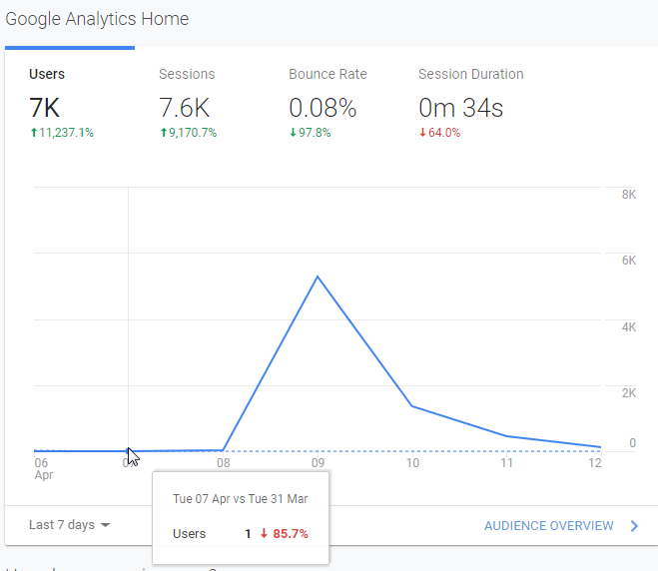Click the green up arrow under Sessions
The height and width of the screenshot is (571, 658).
pos(163,133)
